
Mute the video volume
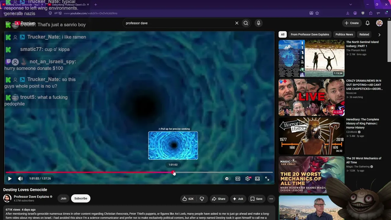pos(20,179)
